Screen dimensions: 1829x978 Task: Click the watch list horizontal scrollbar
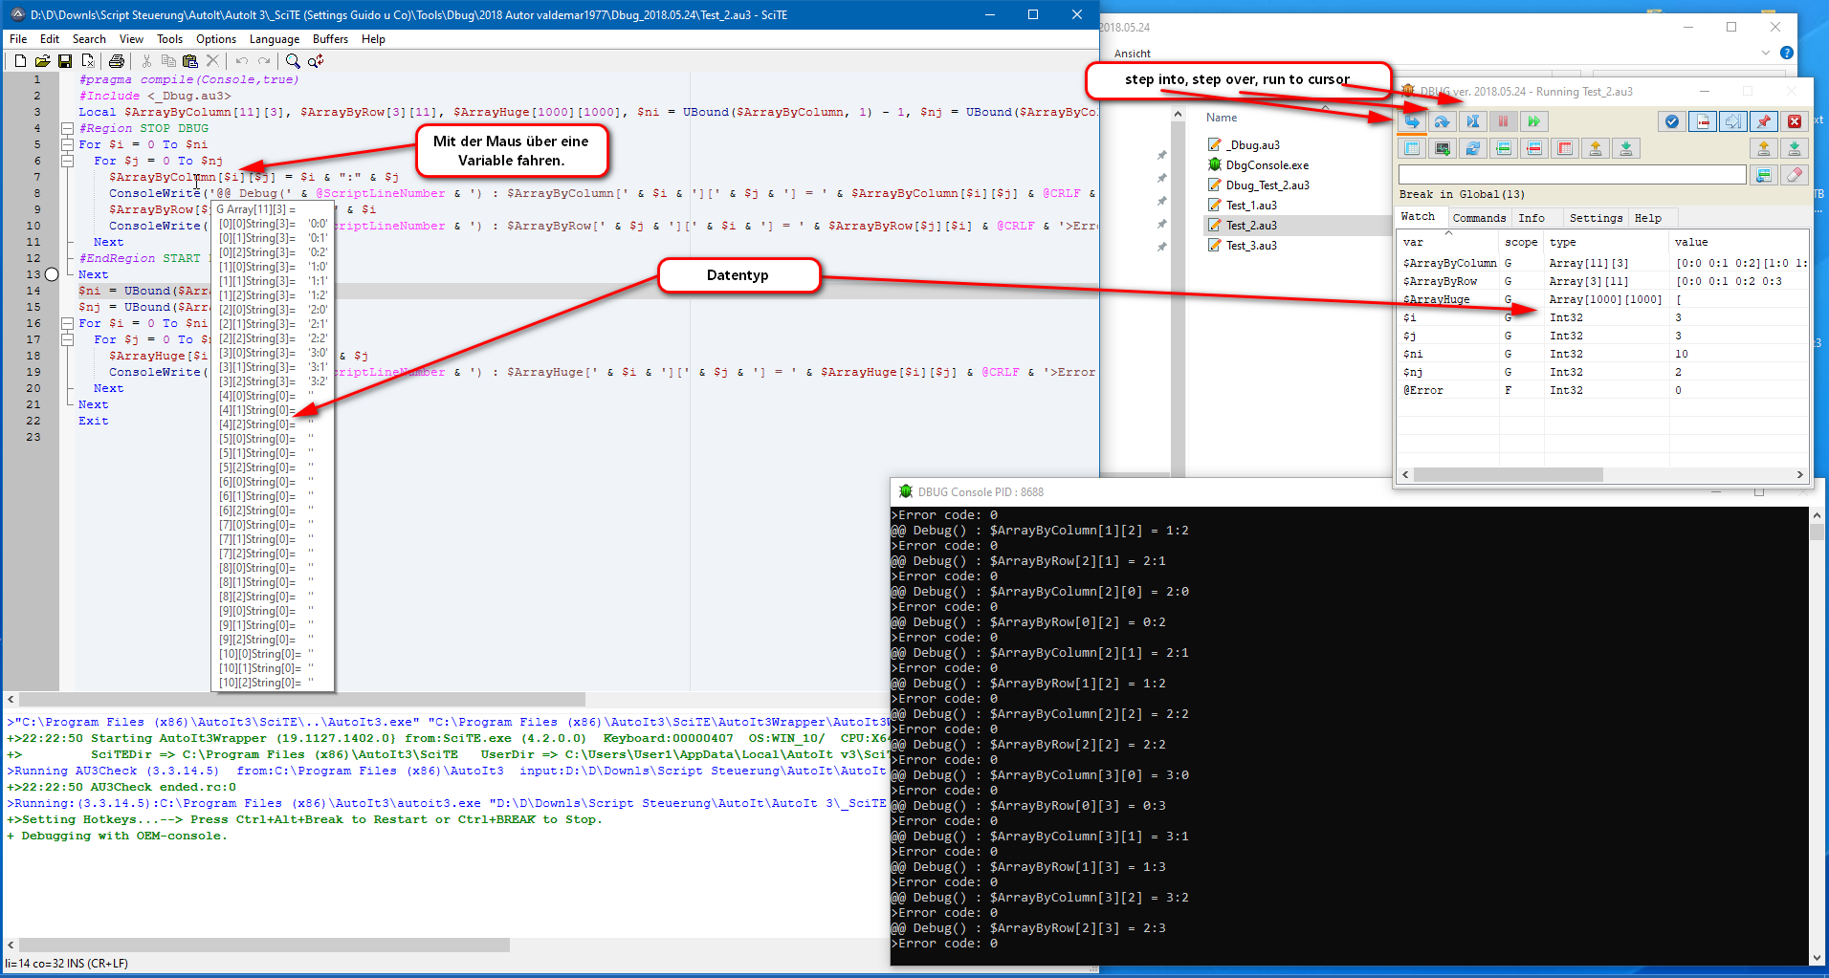[1603, 475]
